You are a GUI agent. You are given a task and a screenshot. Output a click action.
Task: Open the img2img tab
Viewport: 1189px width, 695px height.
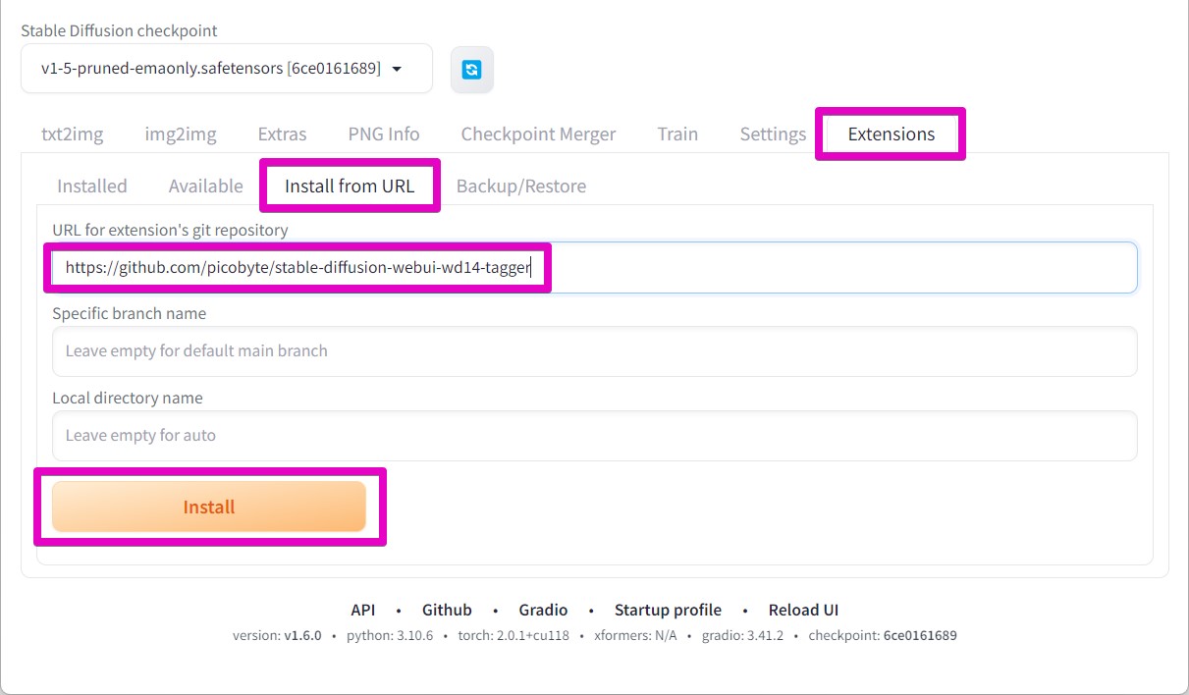coord(181,134)
